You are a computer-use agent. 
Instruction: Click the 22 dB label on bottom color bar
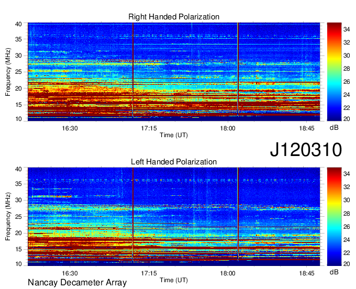(x=347, y=253)
